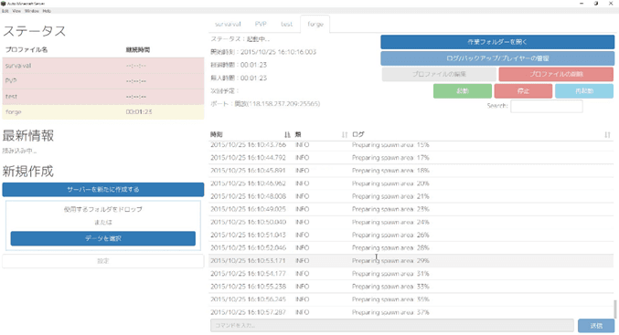Select PVP row in status table
This screenshot has height=335, width=619.
pos(103,81)
